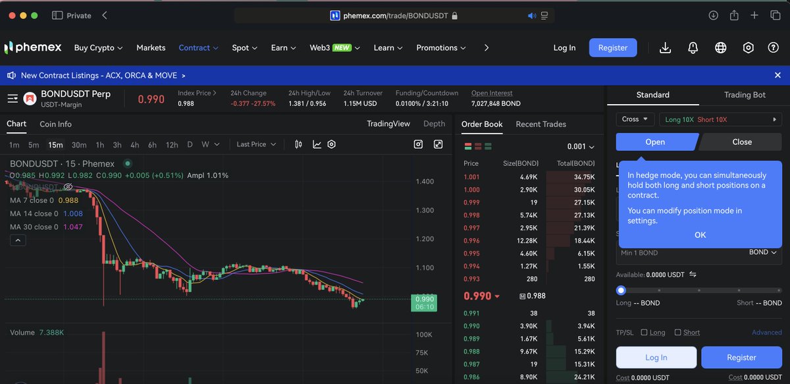Open the chart settings hexagon icon
Image resolution: width=790 pixels, height=384 pixels.
tap(332, 144)
